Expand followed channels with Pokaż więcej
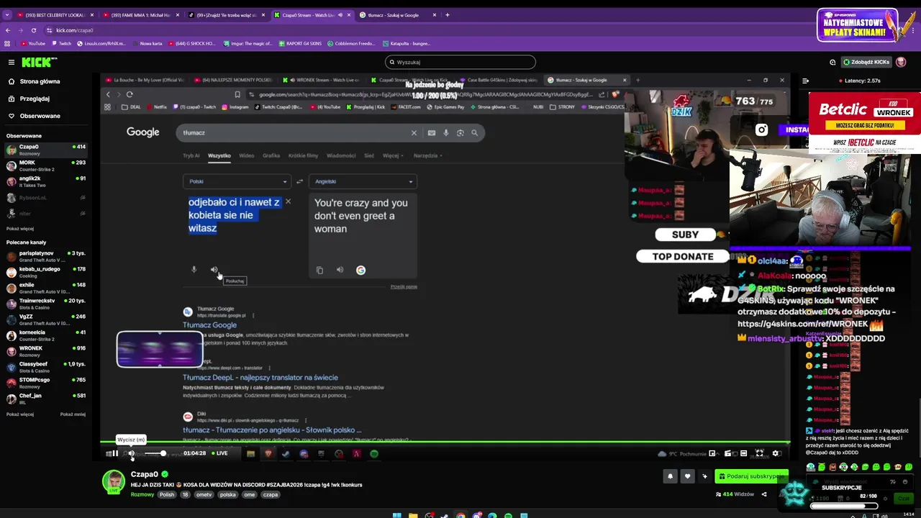Viewport: 921px width, 518px height. 20,229
